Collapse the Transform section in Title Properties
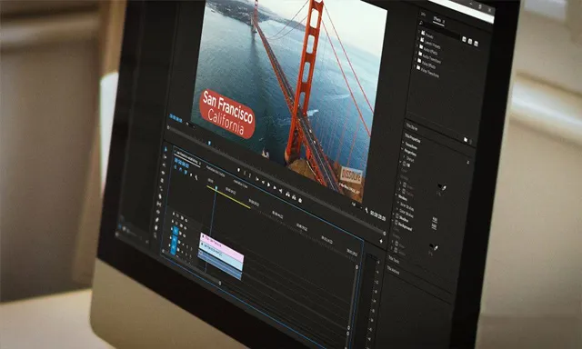The image size is (582, 349). [403, 143]
